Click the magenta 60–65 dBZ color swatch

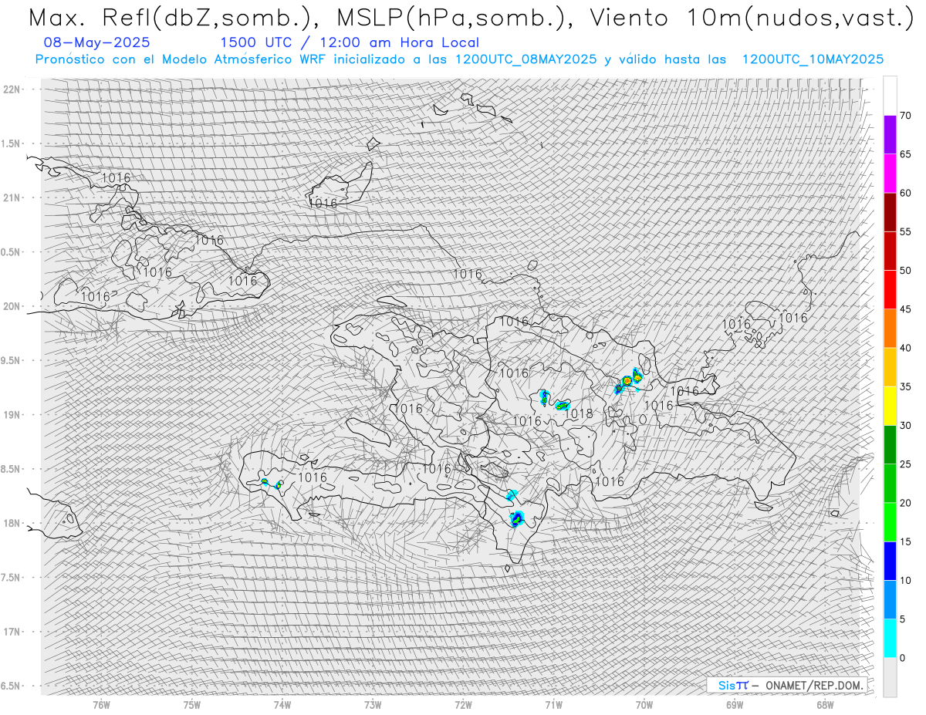click(890, 174)
